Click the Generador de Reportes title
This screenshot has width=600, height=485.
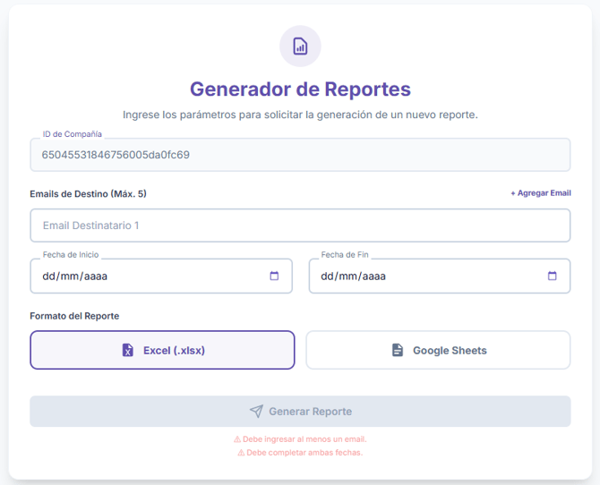(x=300, y=89)
